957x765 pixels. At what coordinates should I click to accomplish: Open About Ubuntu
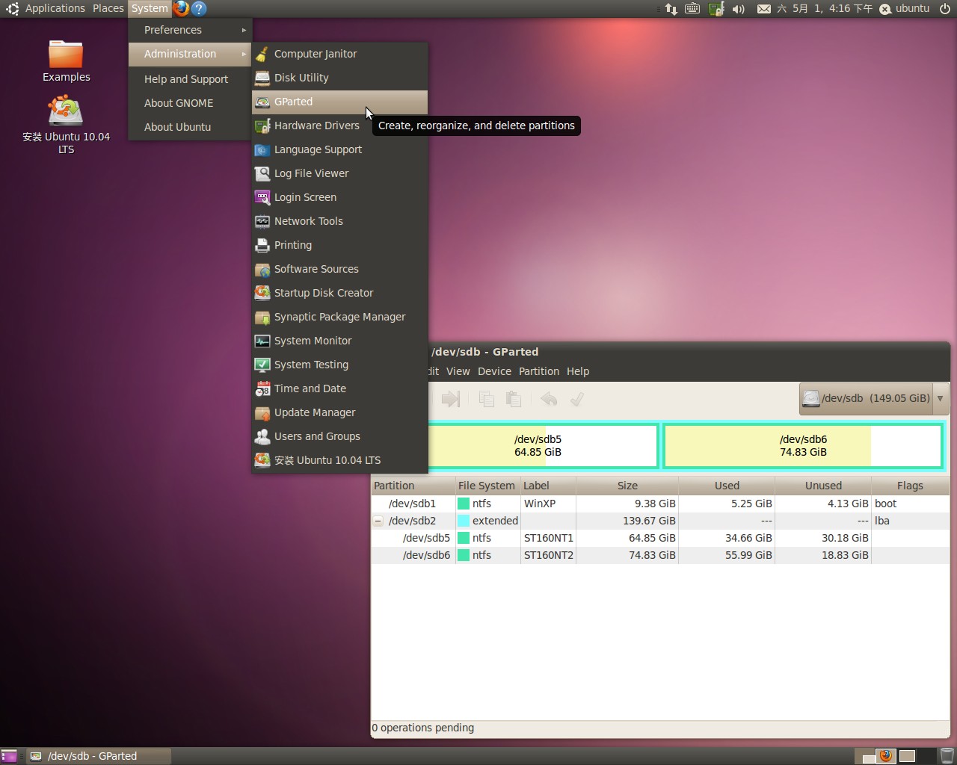pyautogui.click(x=190, y=127)
